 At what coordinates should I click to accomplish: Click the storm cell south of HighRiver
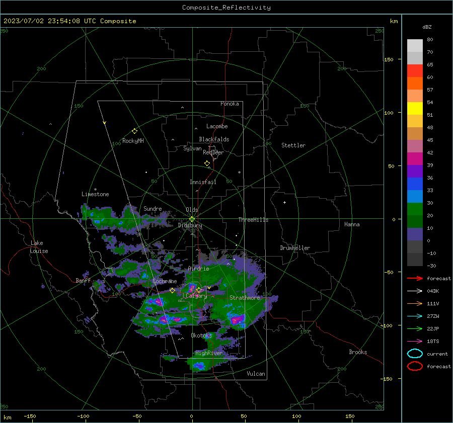pos(199,366)
